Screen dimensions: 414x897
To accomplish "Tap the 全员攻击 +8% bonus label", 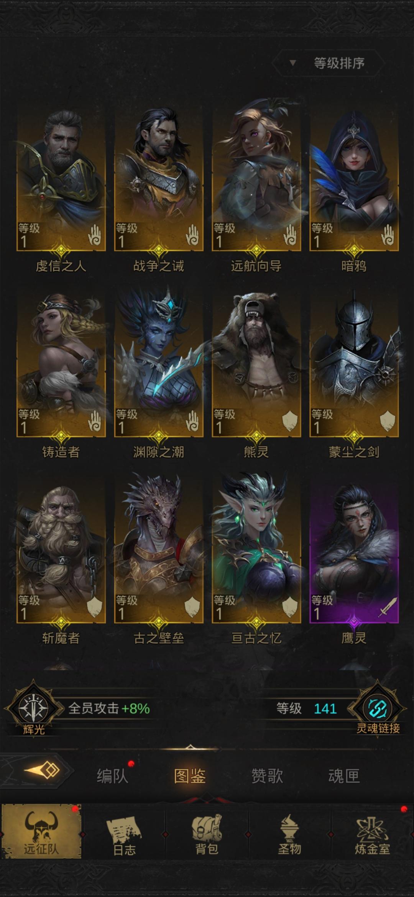I will coord(109,708).
